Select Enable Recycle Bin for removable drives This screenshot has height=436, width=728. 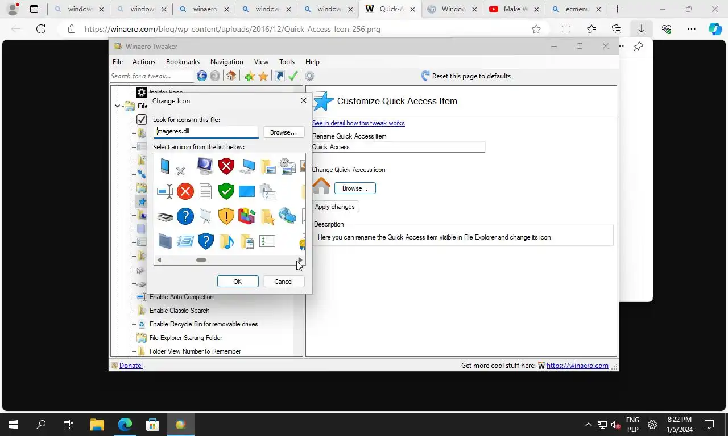point(204,324)
